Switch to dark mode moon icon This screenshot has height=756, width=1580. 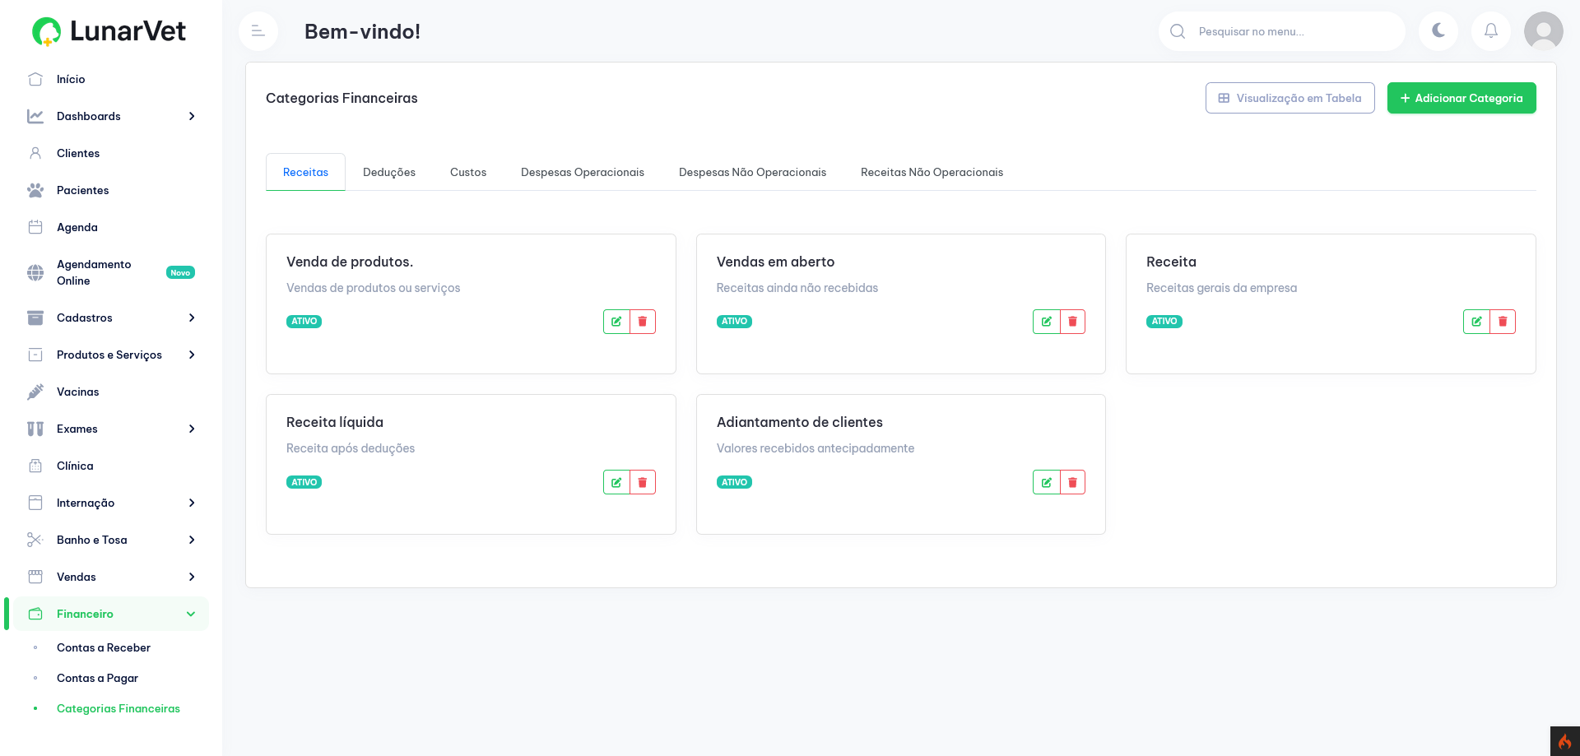click(x=1438, y=31)
